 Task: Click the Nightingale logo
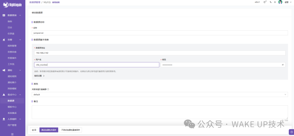pos(12,5)
